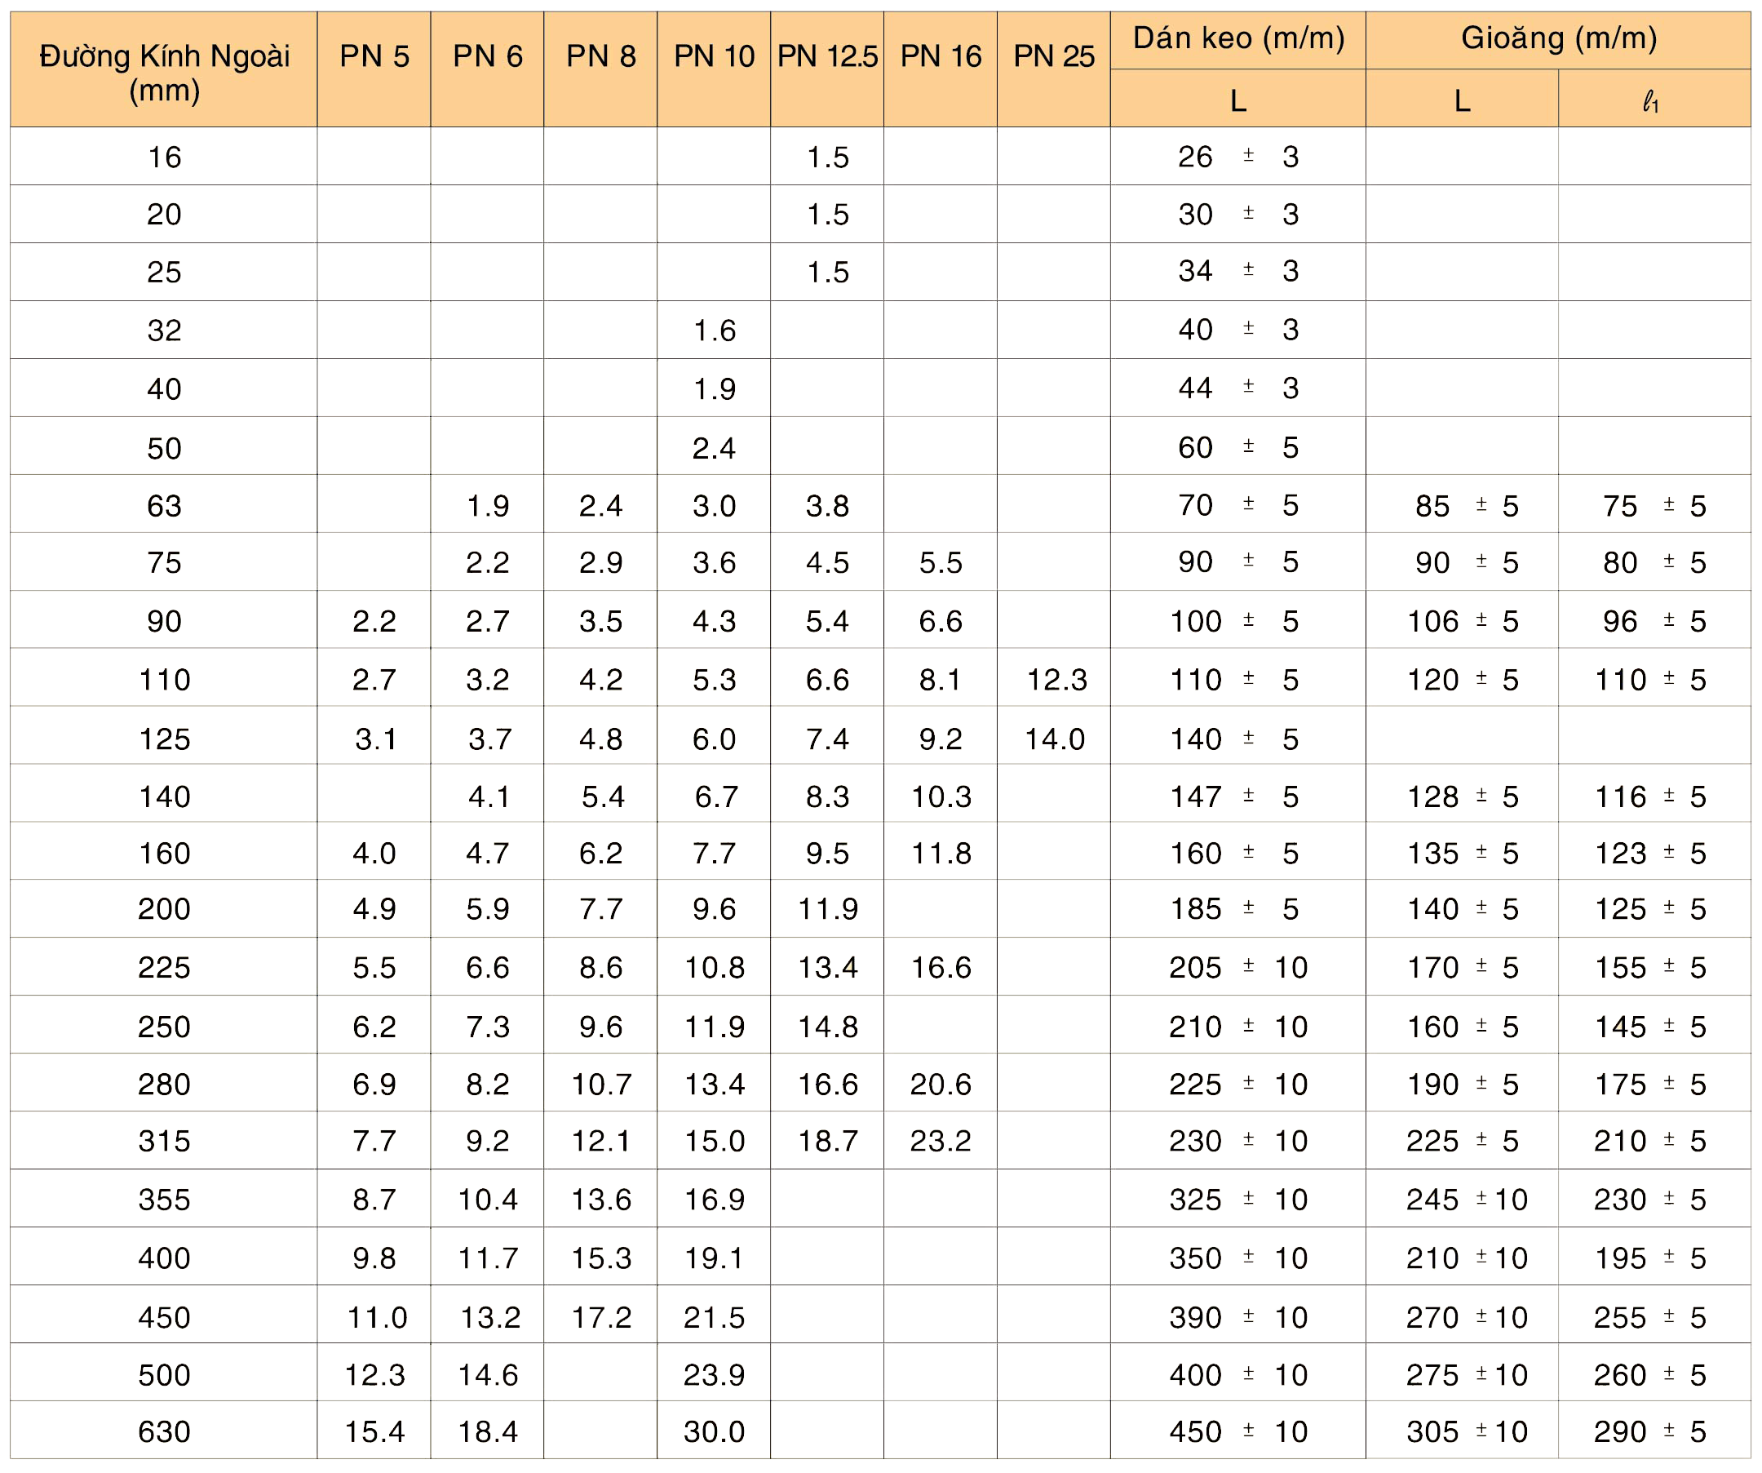Click the 'Đường Kính Ngoài (mm)' column header
This screenshot has width=1762, height=1473.
coord(164,72)
